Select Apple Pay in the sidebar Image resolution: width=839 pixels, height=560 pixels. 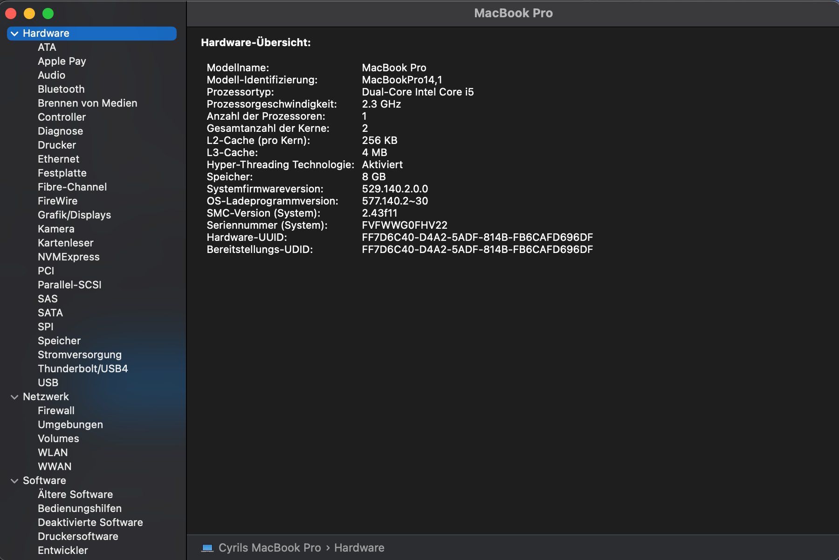62,61
